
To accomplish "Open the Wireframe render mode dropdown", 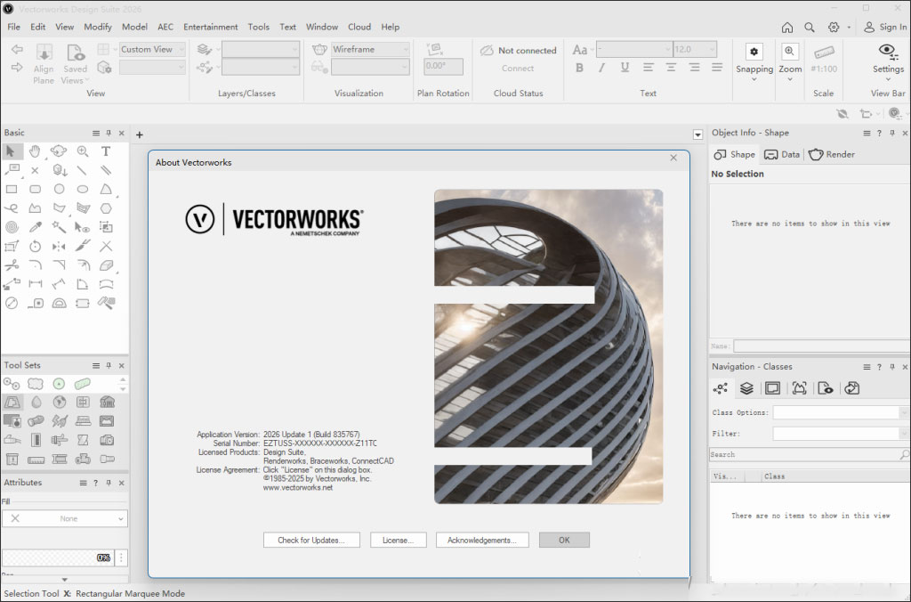I will (x=407, y=49).
